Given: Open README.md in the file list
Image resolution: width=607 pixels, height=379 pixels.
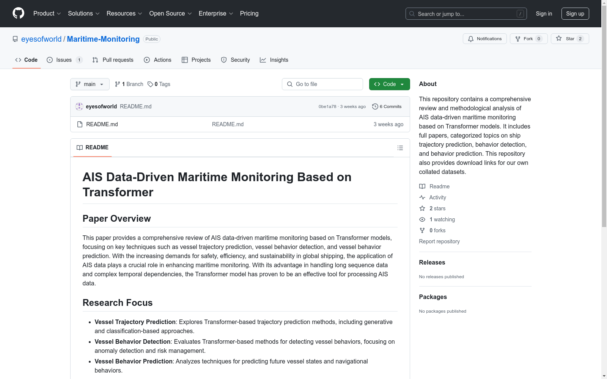Looking at the screenshot, I should (102, 124).
